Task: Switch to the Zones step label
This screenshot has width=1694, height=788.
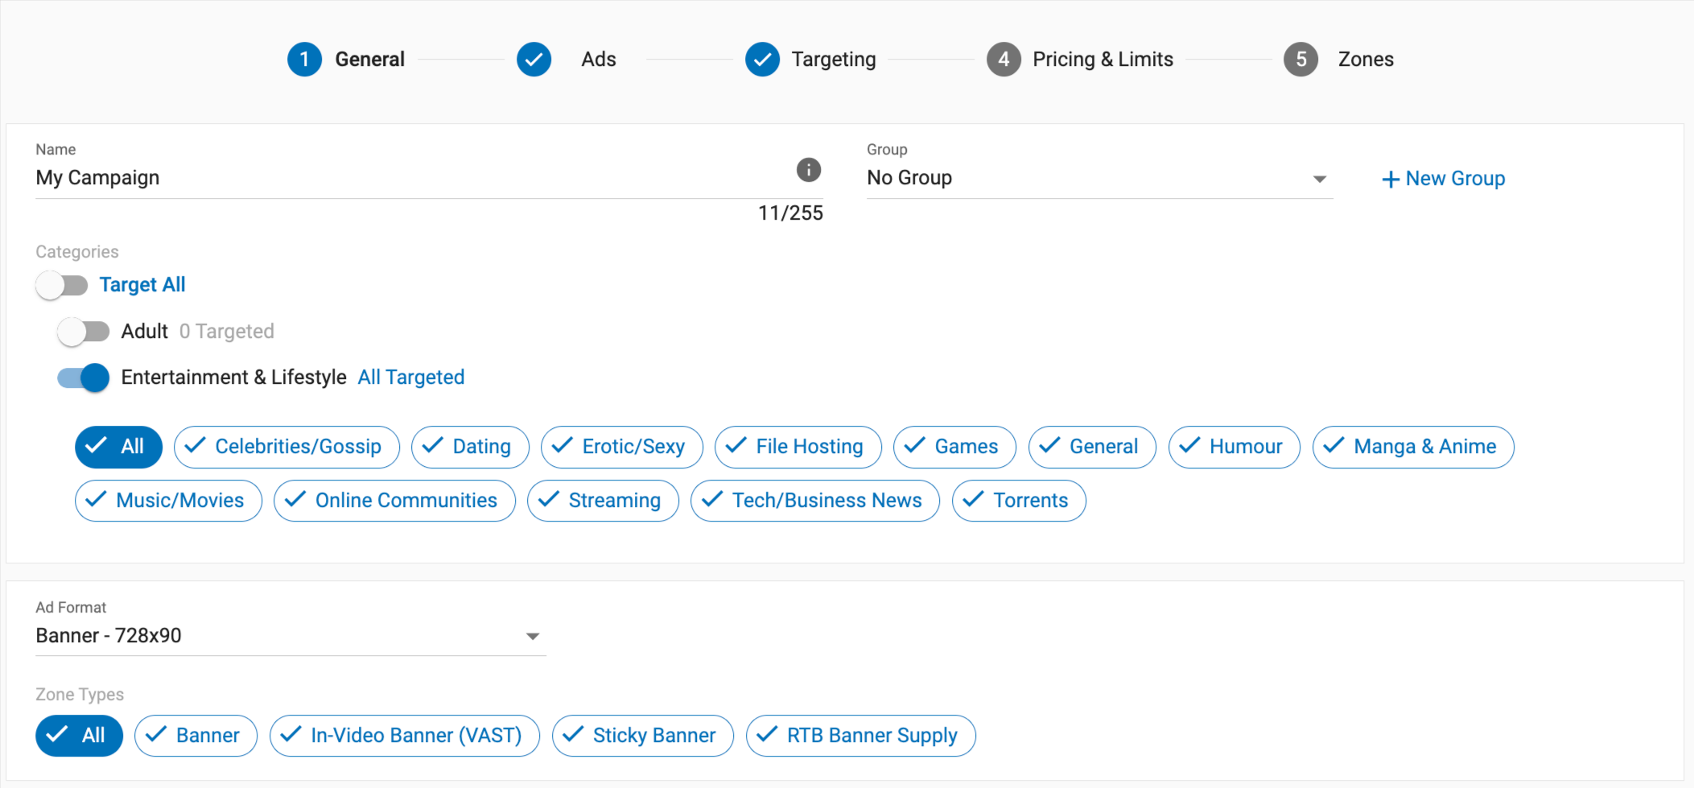Action: 1366,60
